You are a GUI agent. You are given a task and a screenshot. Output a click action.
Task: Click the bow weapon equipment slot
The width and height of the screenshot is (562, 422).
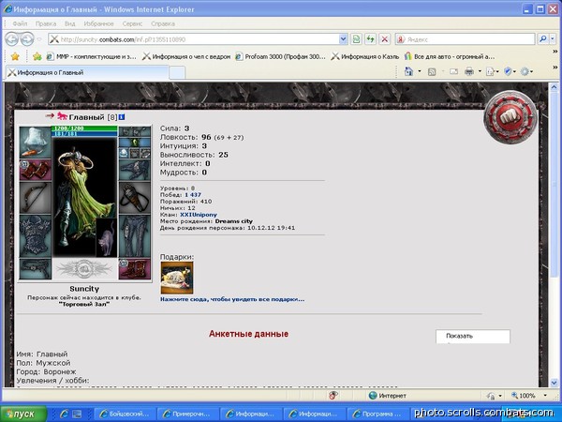pos(36,198)
